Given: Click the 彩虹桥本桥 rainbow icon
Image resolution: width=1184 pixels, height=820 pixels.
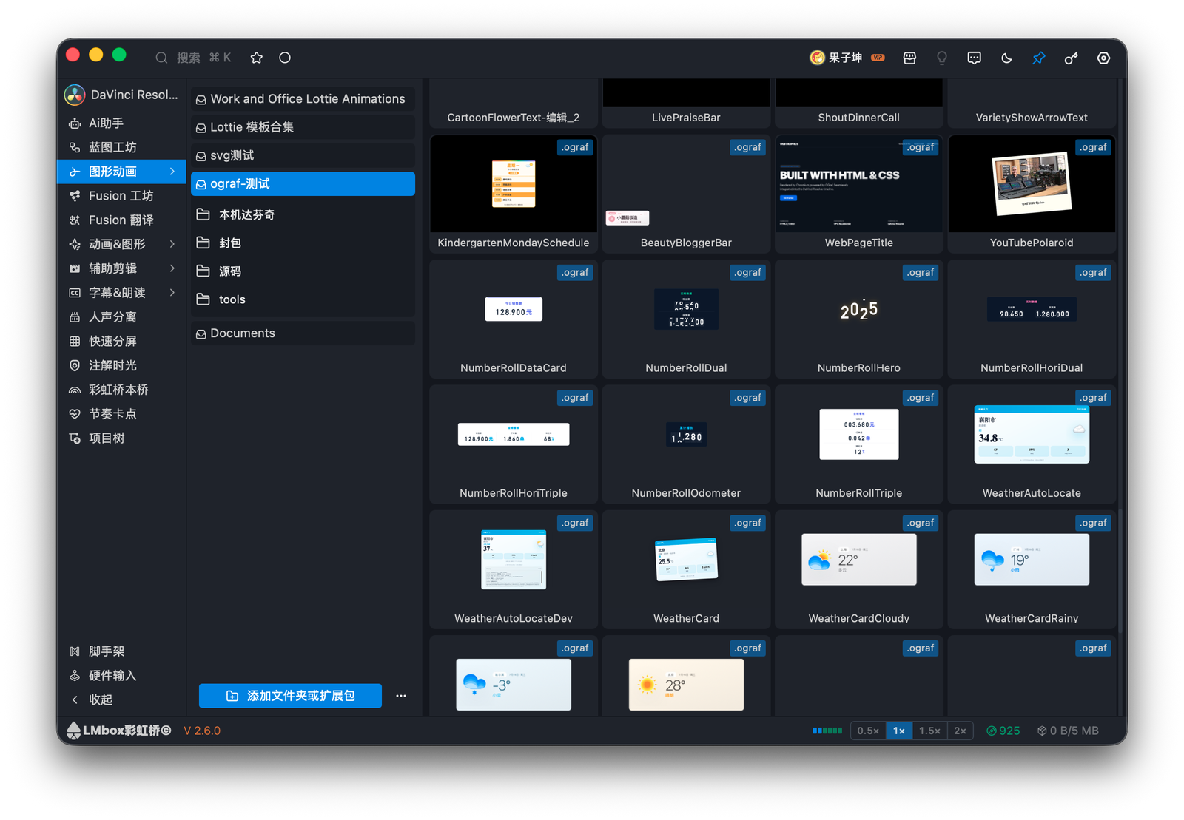Looking at the screenshot, I should (75, 390).
